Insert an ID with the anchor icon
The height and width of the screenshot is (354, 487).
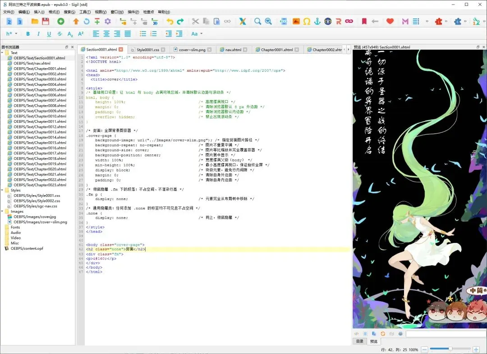(317, 21)
